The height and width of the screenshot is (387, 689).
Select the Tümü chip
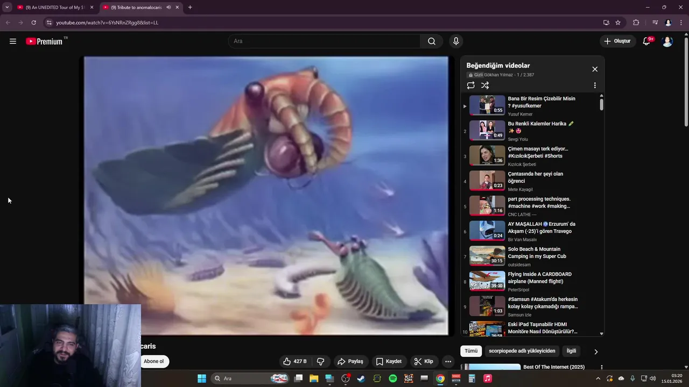[x=471, y=351]
